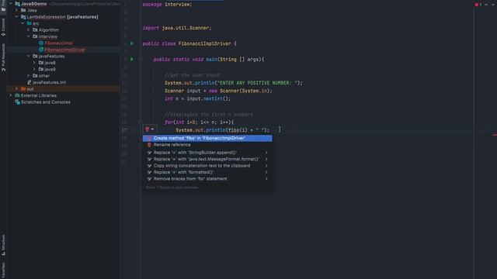
Task: Choose Replace '+' with formatted()
Action: [207, 172]
